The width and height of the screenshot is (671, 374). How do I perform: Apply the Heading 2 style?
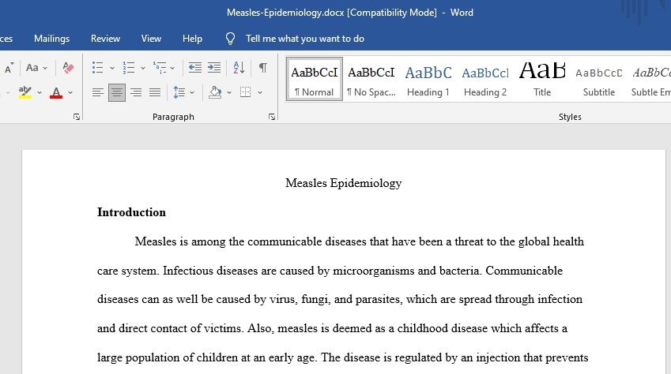485,79
